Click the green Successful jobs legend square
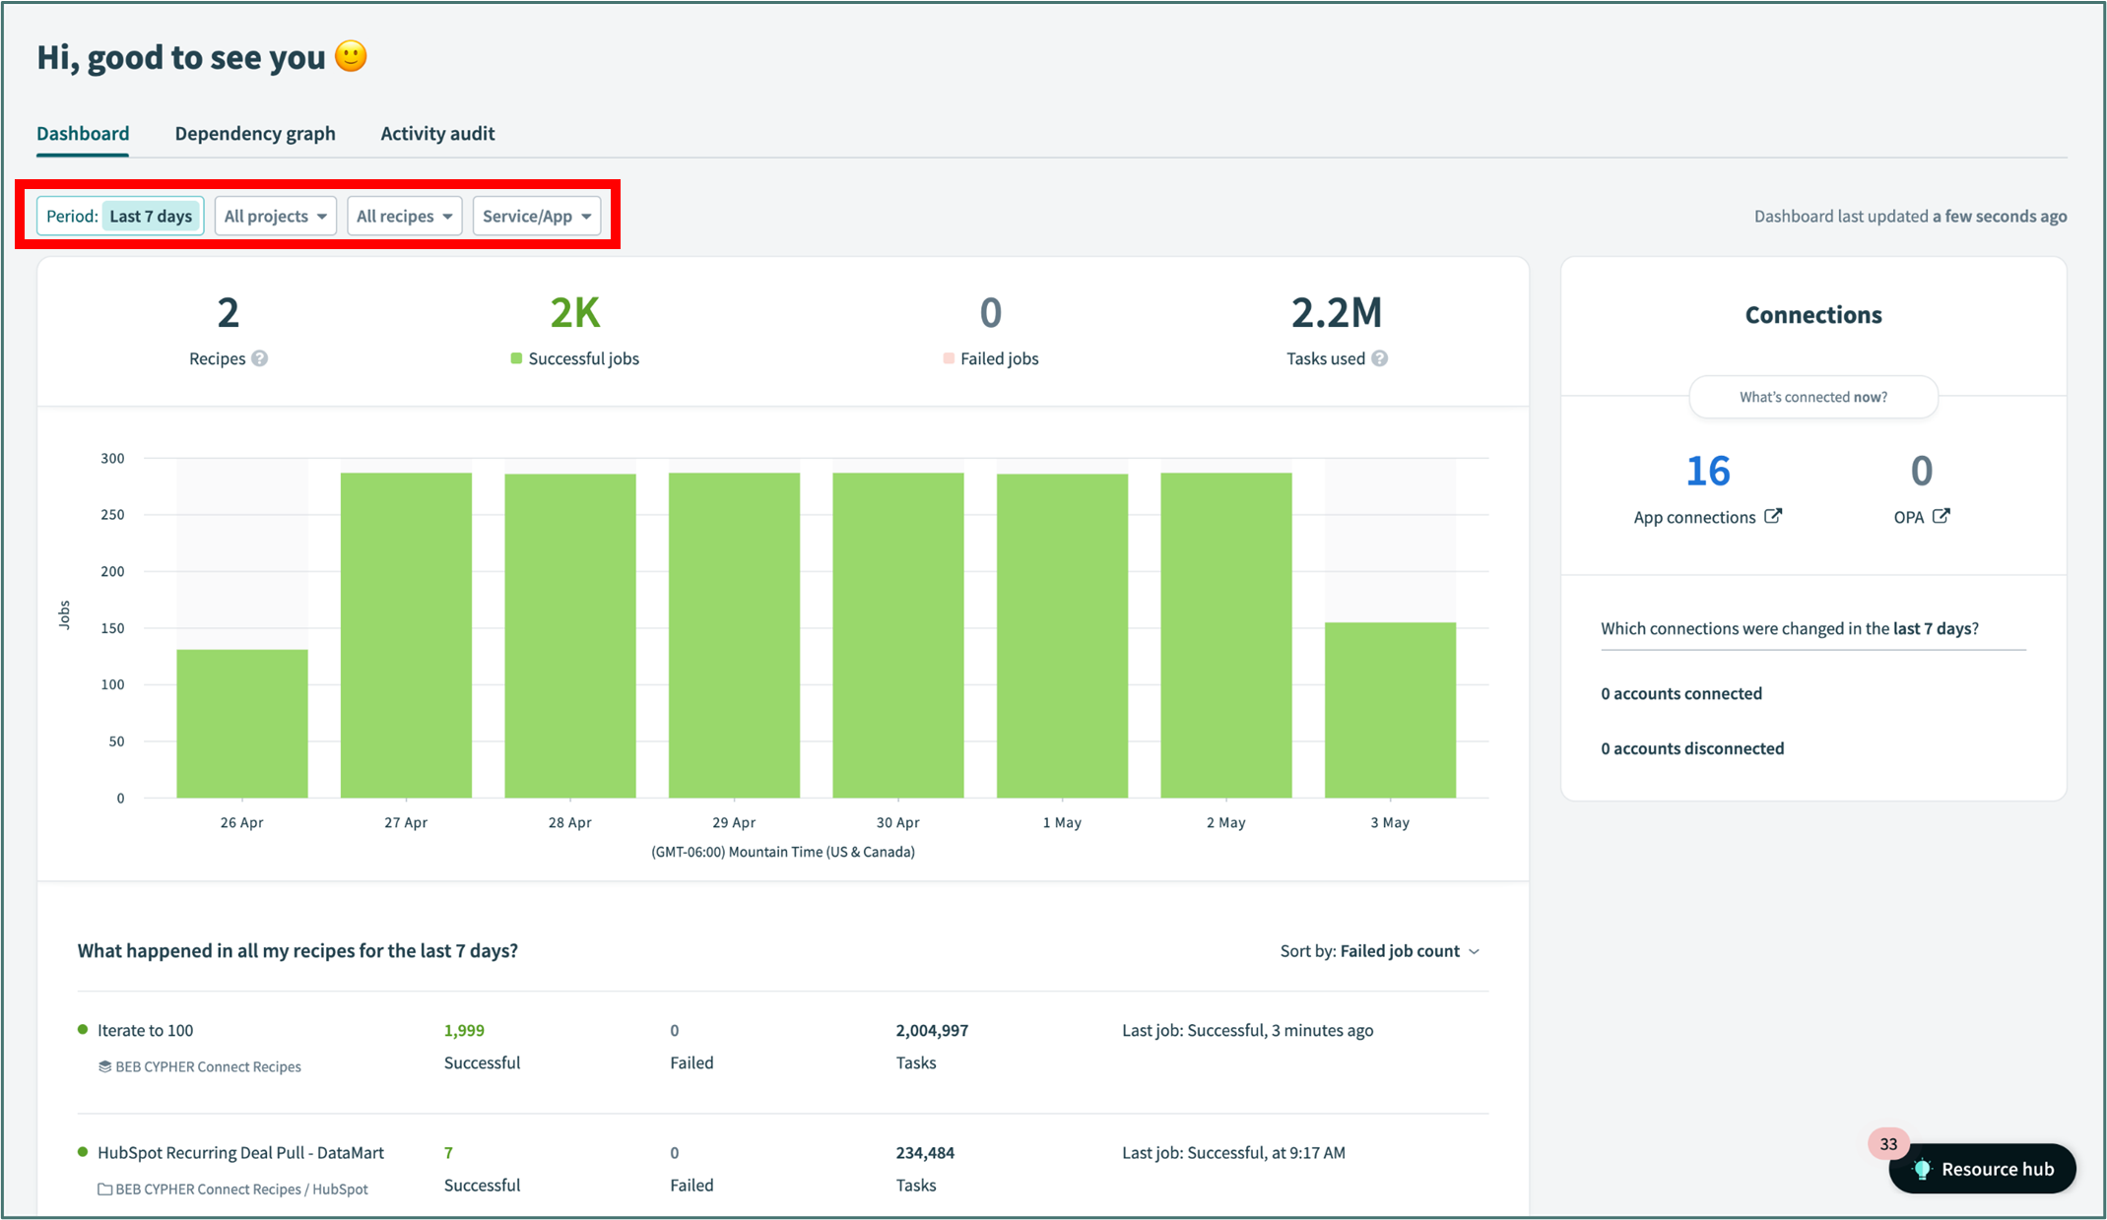Screen dimensions: 2107x1220 tap(516, 358)
